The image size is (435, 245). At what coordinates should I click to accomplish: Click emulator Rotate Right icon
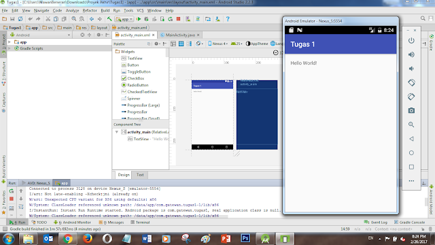point(411,97)
